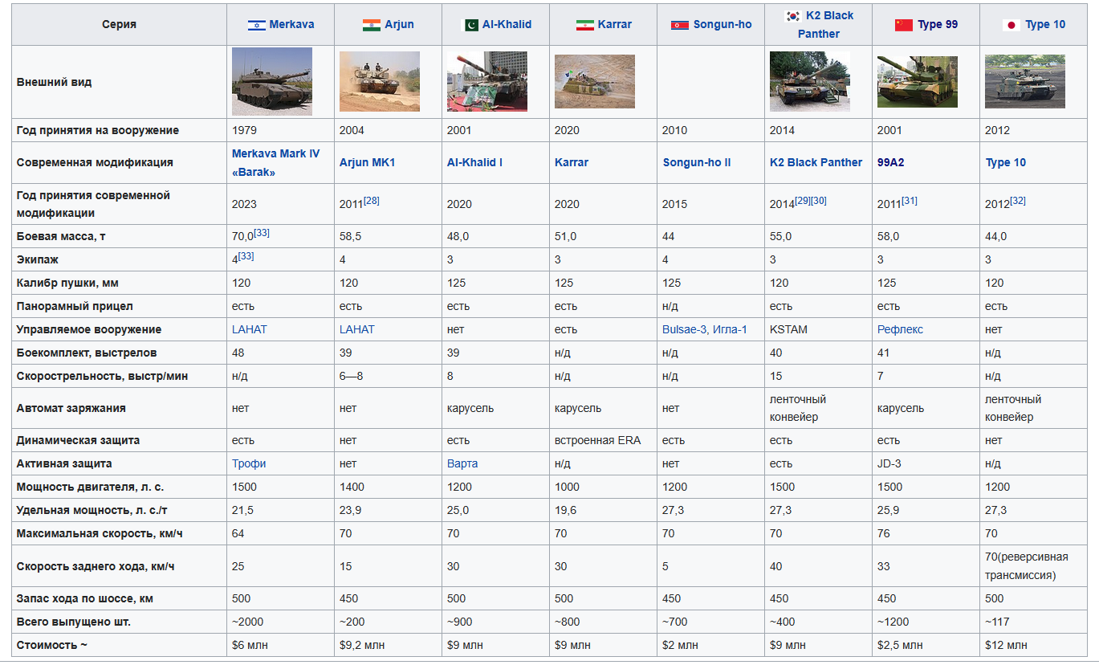1099x669 pixels.
Task: Select the 'встроенная ERA' cell
Action: tap(604, 440)
